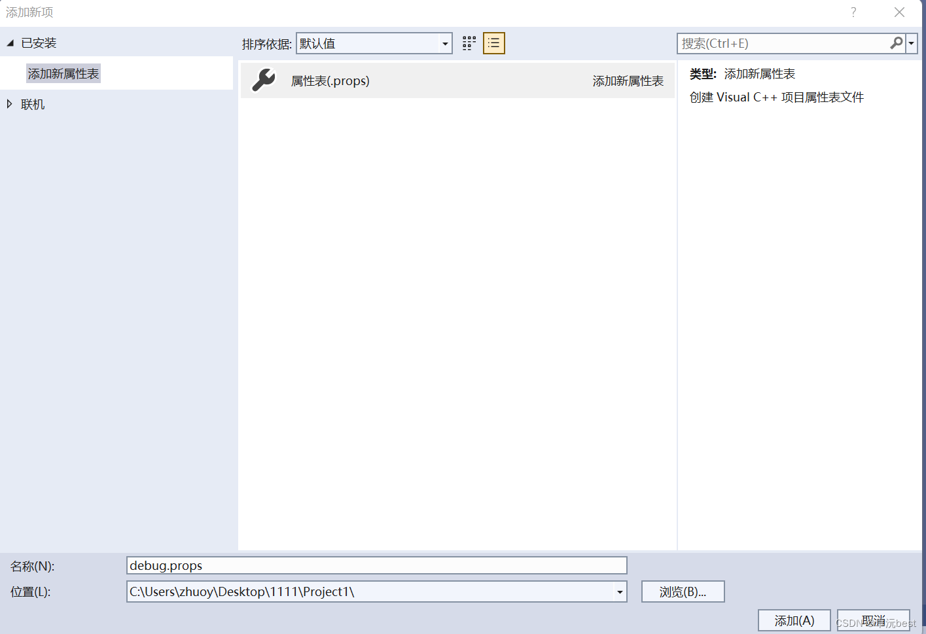926x634 pixels.
Task: Open the 默认值 sort-by dropdown
Action: (445, 43)
